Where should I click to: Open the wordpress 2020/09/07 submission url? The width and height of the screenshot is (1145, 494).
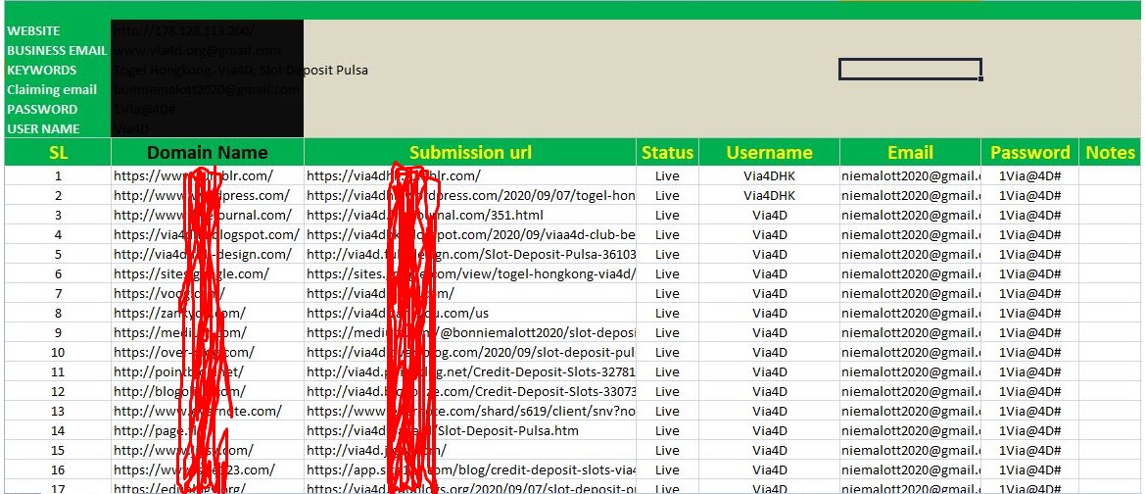coord(470,195)
